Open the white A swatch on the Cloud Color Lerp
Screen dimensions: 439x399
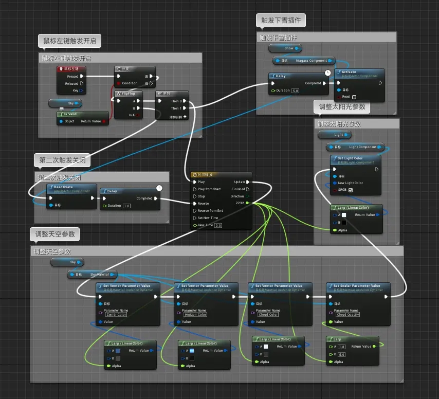click(x=266, y=347)
